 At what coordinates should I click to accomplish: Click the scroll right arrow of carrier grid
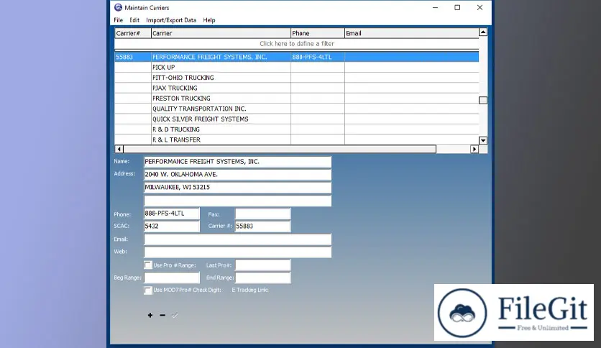pyautogui.click(x=474, y=149)
